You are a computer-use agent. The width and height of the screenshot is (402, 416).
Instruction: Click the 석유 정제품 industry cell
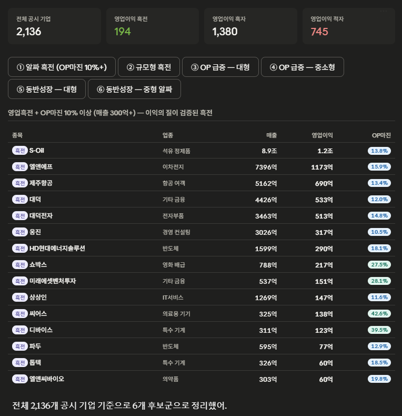[176, 151]
